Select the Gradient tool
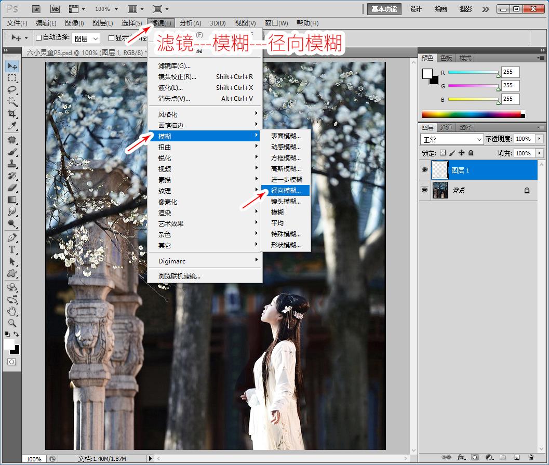 coord(12,200)
